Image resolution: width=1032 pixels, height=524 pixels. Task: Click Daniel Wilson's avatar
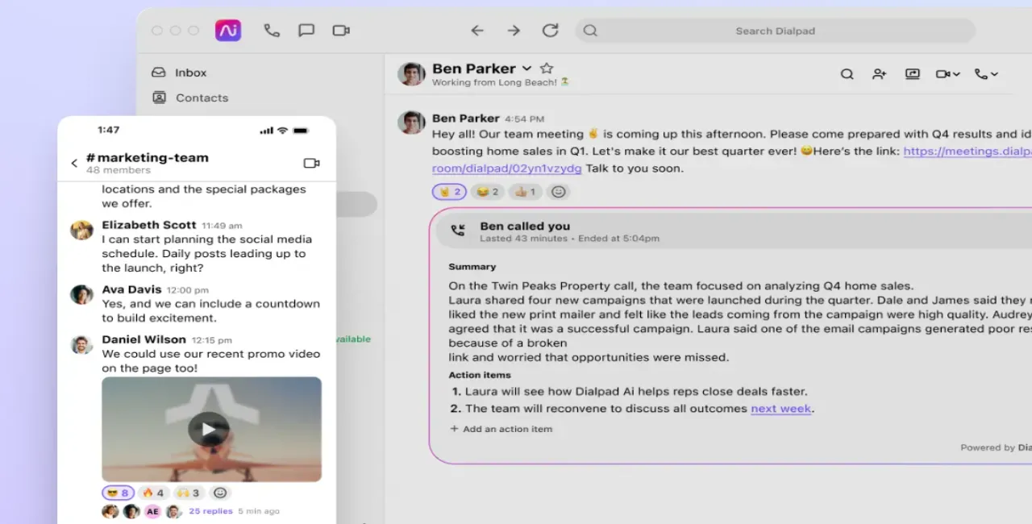click(x=81, y=344)
